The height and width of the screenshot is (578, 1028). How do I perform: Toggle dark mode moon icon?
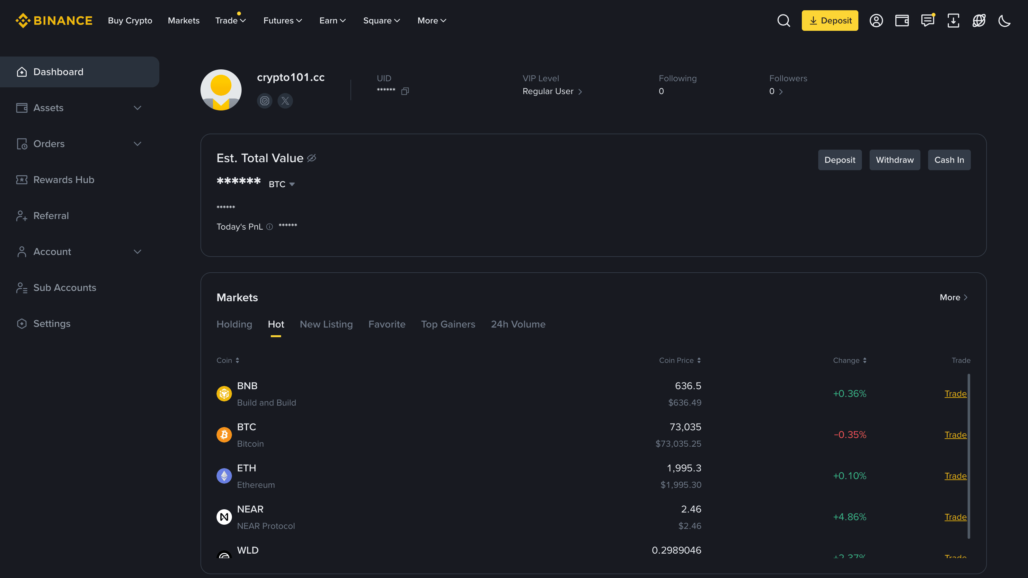tap(1004, 20)
